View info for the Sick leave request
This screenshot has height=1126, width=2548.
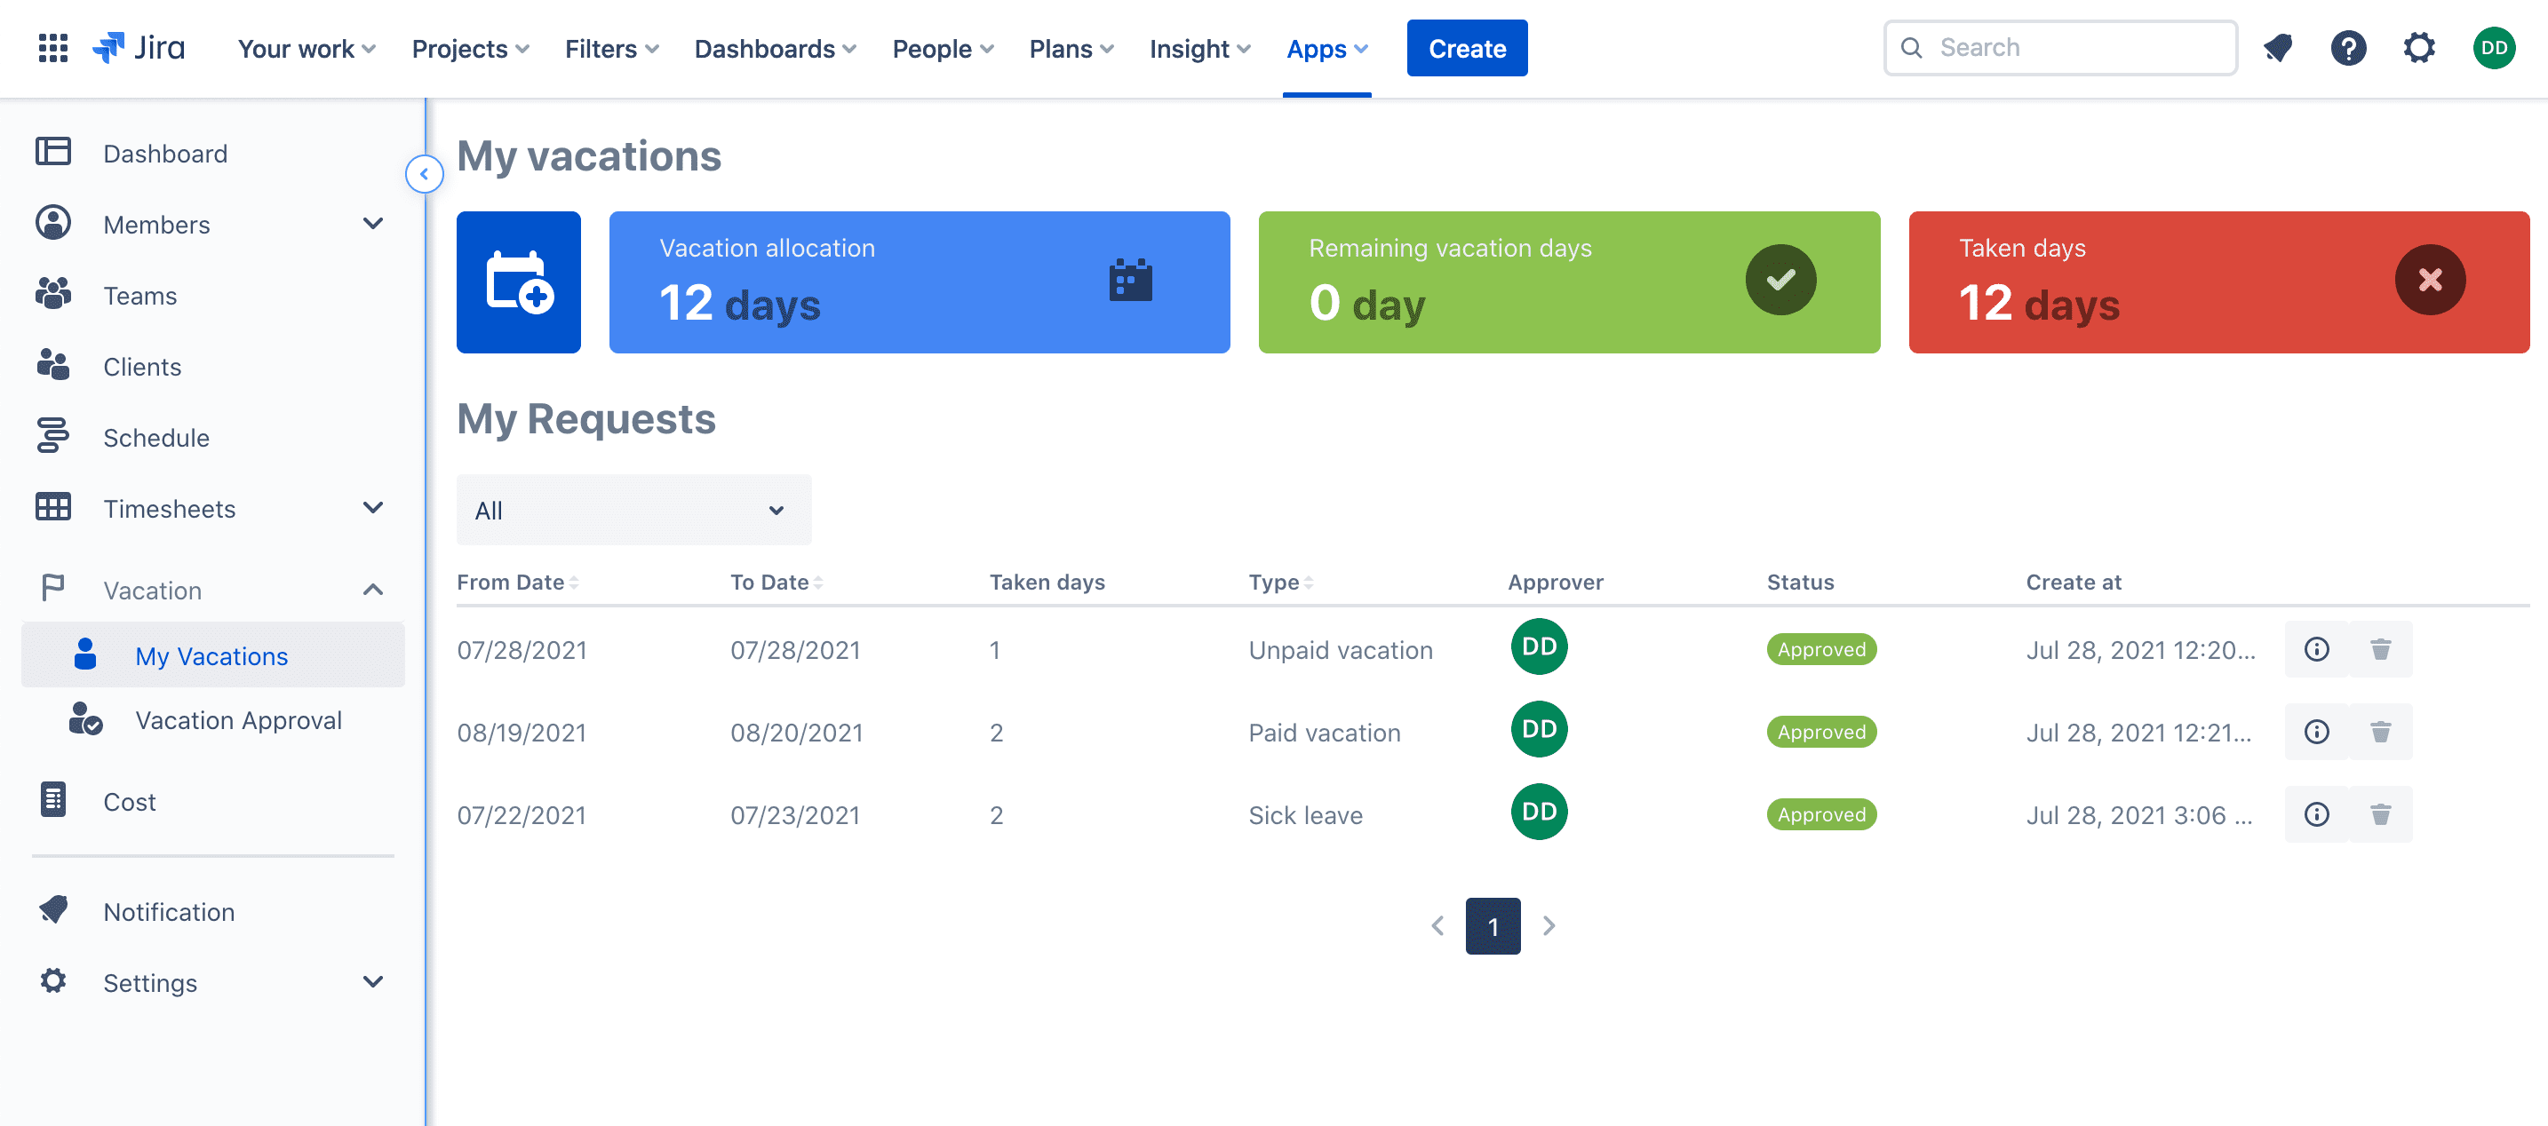(2316, 814)
